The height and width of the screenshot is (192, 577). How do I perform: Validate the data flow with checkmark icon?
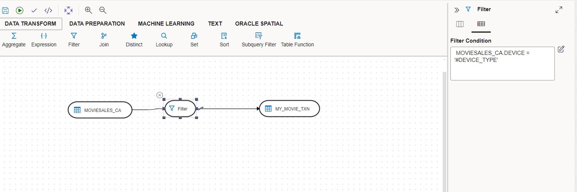(34, 10)
